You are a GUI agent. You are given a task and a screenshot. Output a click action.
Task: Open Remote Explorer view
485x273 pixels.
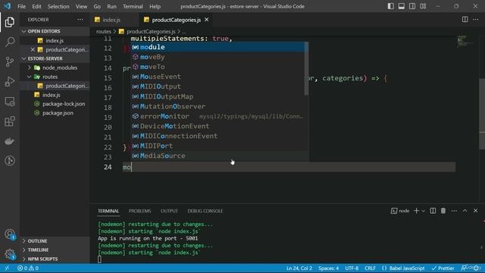[10, 101]
